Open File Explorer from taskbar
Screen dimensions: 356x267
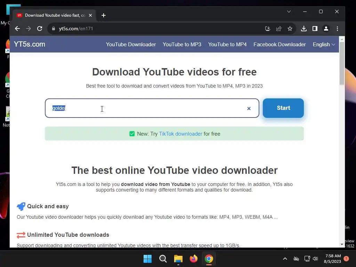(x=178, y=259)
